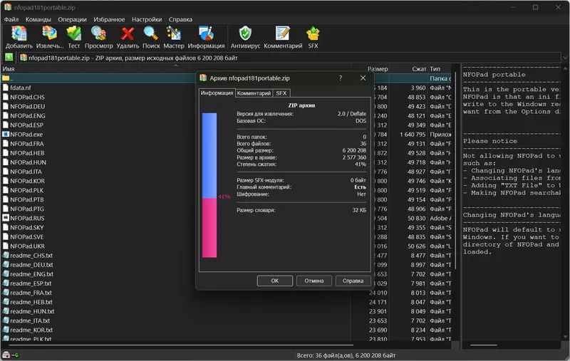Image resolution: width=570 pixels, height=361 pixels.
Task: Switch to the Комментарий dialog tab
Action: 254,93
